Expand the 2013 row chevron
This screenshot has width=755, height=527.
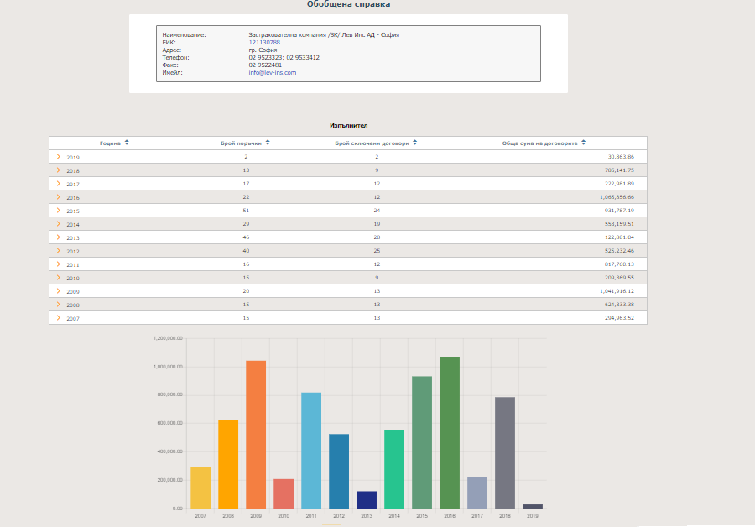pyautogui.click(x=58, y=237)
